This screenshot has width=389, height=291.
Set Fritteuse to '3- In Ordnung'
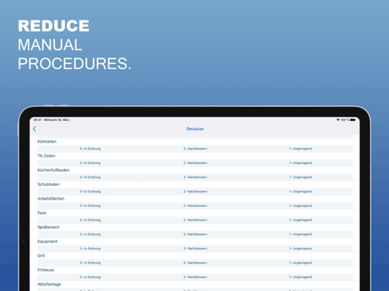(90, 277)
